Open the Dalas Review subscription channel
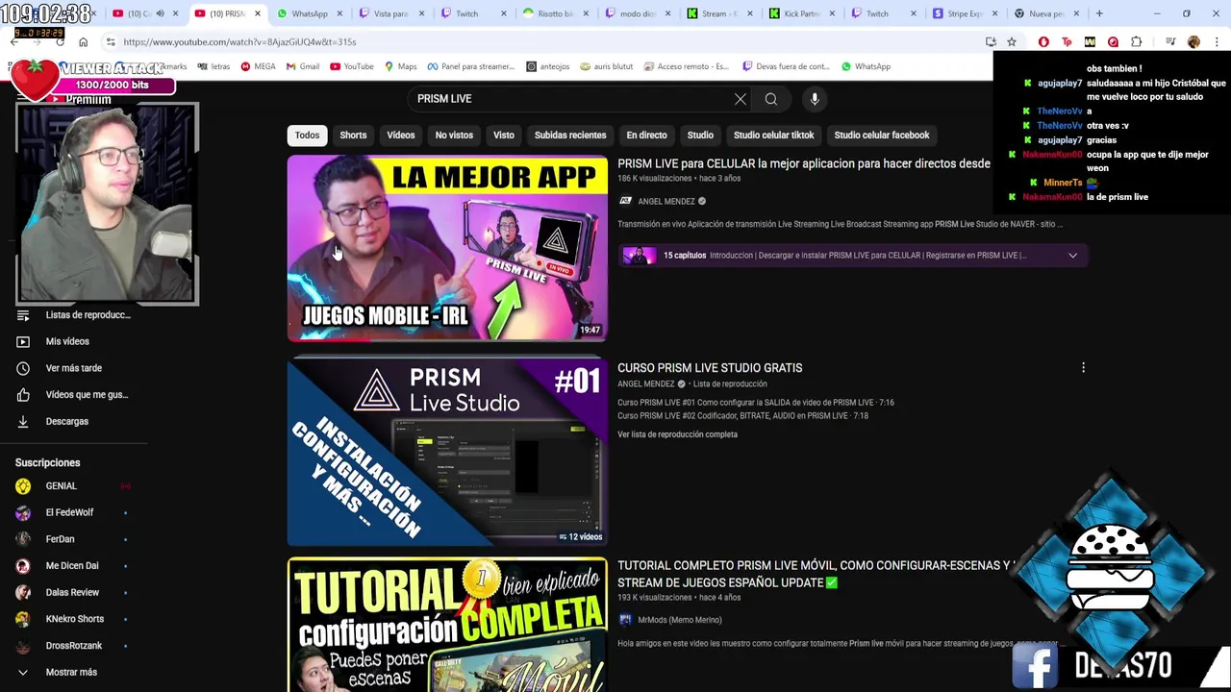 (x=73, y=593)
